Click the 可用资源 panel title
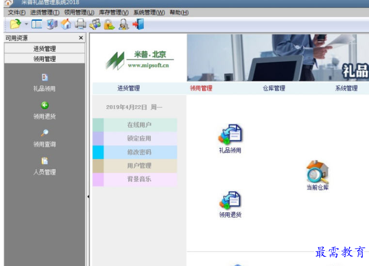Screen dimensions: 369x266 [x=16, y=38]
